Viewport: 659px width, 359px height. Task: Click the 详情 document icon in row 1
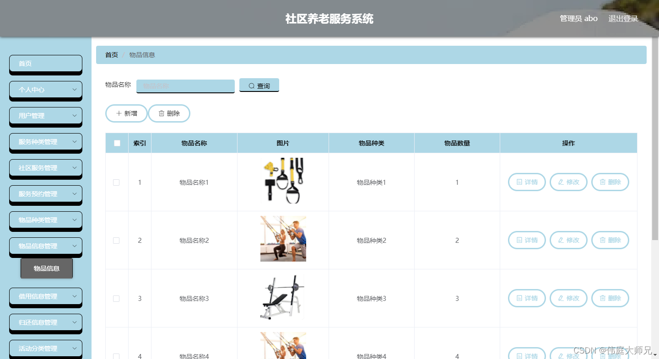[519, 182]
